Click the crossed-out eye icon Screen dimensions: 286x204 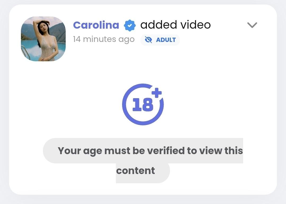[149, 40]
